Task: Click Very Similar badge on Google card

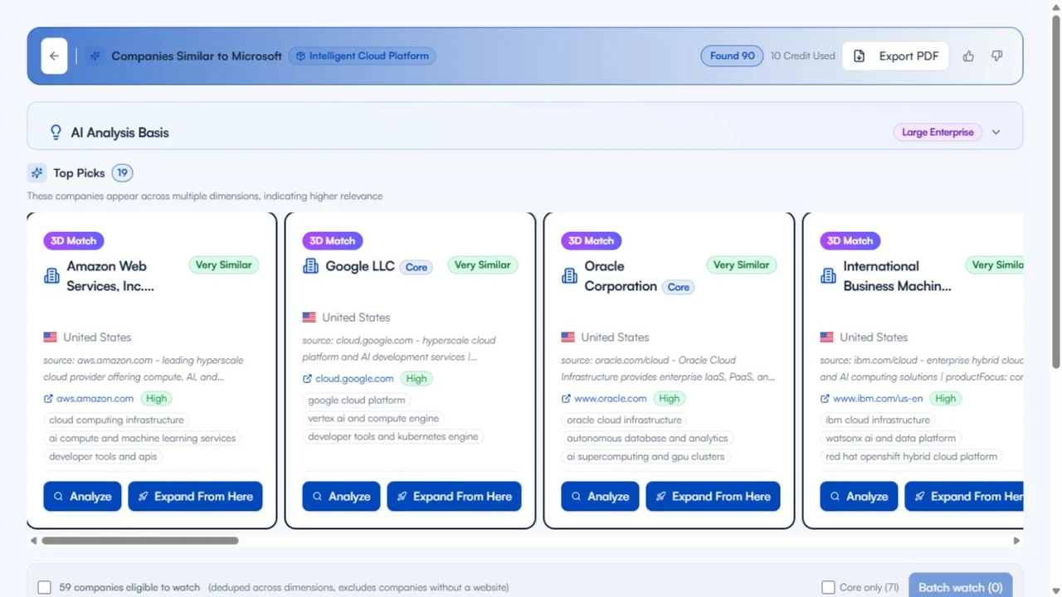Action: click(x=482, y=265)
